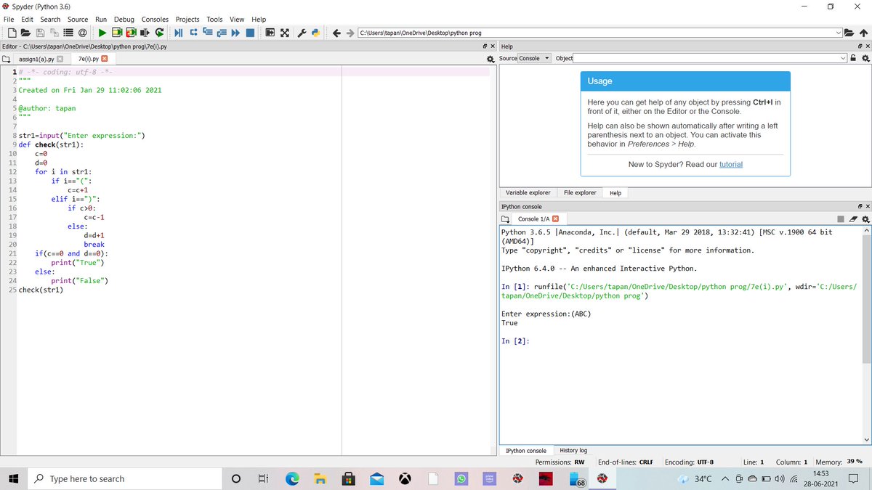Close the 7e(i).py tab

click(x=105, y=58)
